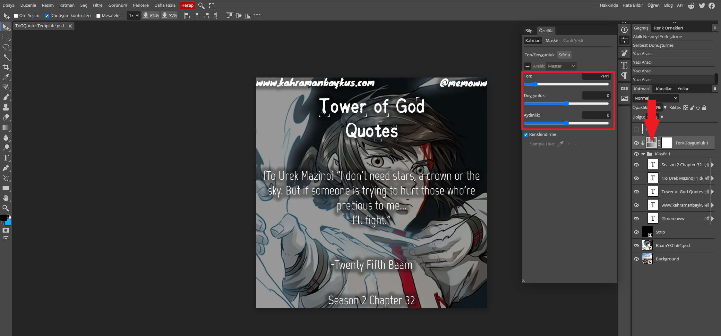Enable the Oto-Seçim checkbox
This screenshot has width=721, height=336.
(x=16, y=16)
